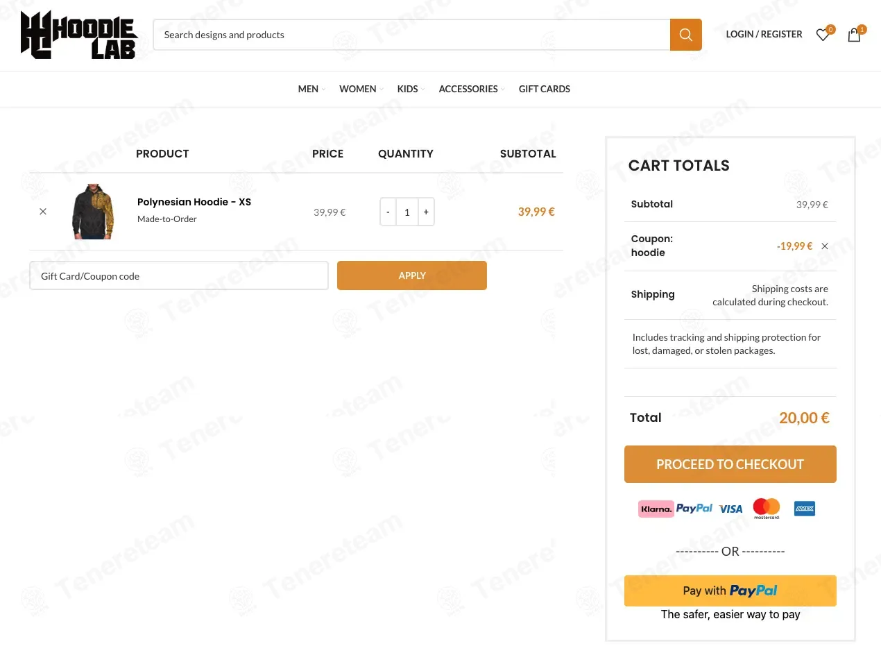Viewport: 881px width, 646px height.
Task: Open the Hoodie Lab logo homepage
Action: pos(79,35)
